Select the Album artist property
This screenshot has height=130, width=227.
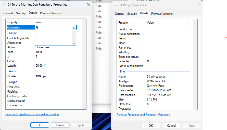click(14, 43)
